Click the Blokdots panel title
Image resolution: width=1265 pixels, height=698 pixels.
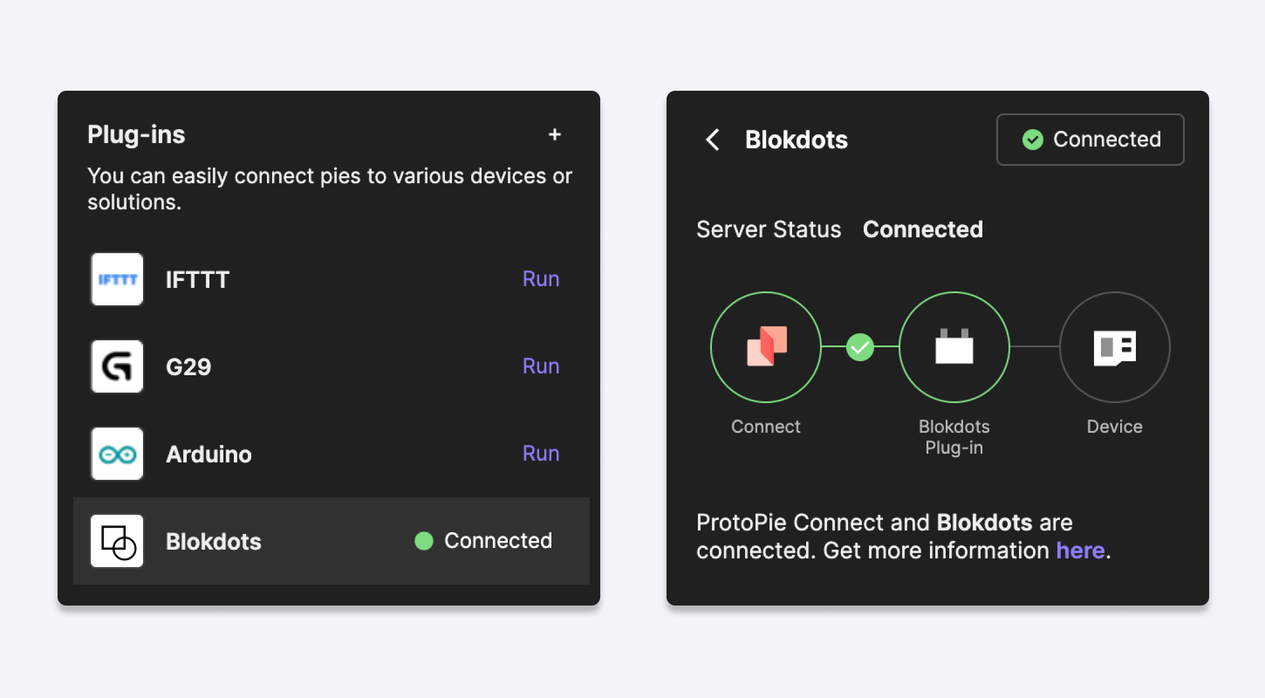tap(796, 140)
